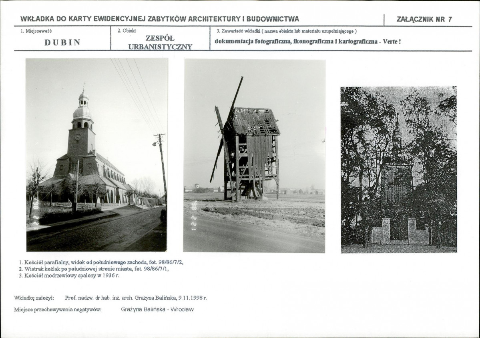
Task: Click the DUBIN locality name
Action: [x=62, y=42]
